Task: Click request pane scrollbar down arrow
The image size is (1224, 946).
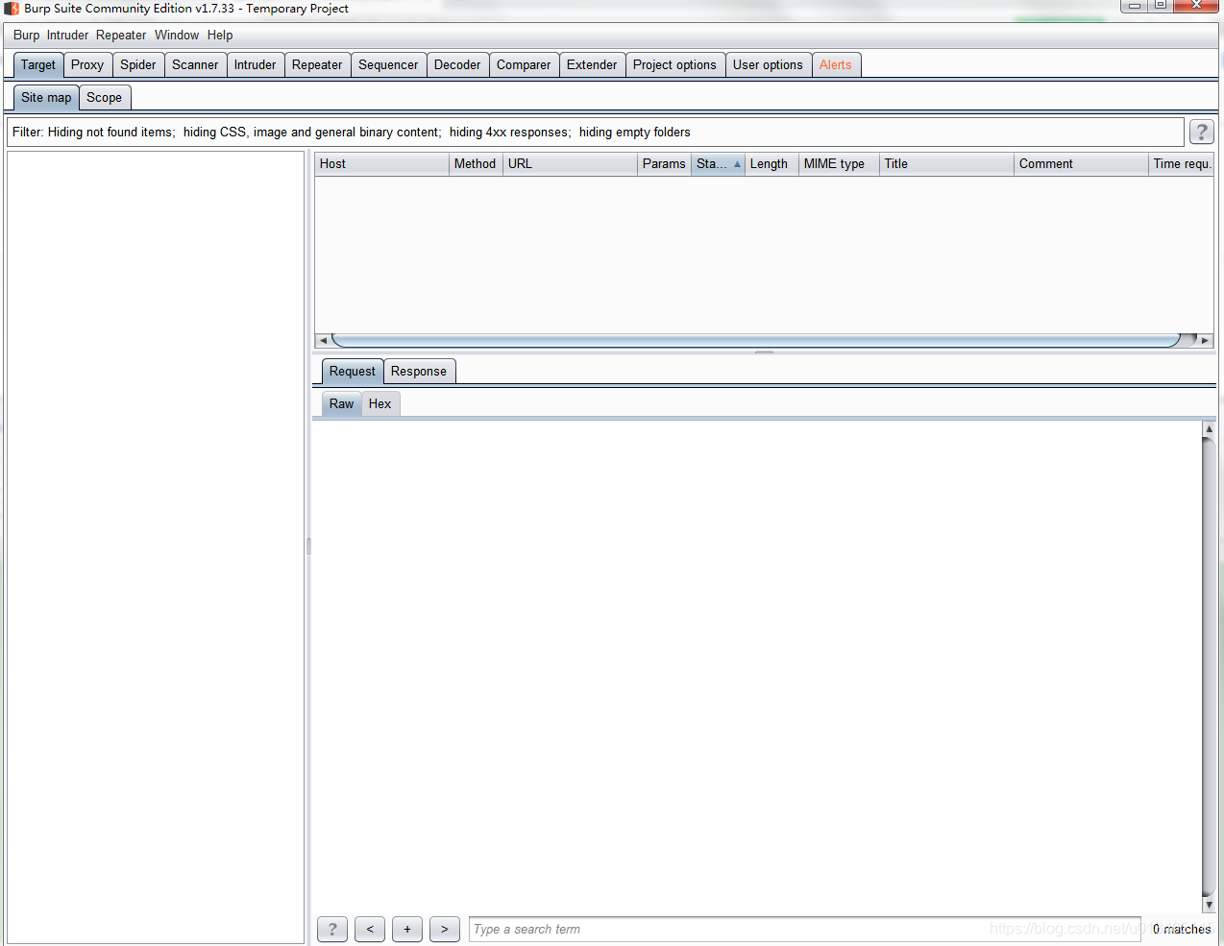Action: coord(1209,905)
